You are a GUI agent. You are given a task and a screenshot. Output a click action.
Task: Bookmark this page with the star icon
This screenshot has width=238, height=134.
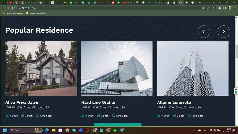pos(214,8)
